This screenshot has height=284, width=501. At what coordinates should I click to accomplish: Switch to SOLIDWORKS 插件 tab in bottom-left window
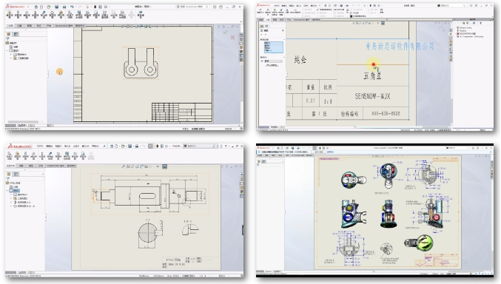click(x=56, y=166)
